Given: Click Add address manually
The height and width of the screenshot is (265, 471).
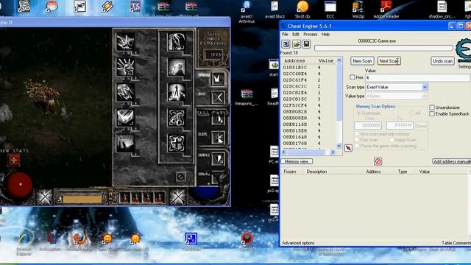Looking at the screenshot, I should point(452,161).
